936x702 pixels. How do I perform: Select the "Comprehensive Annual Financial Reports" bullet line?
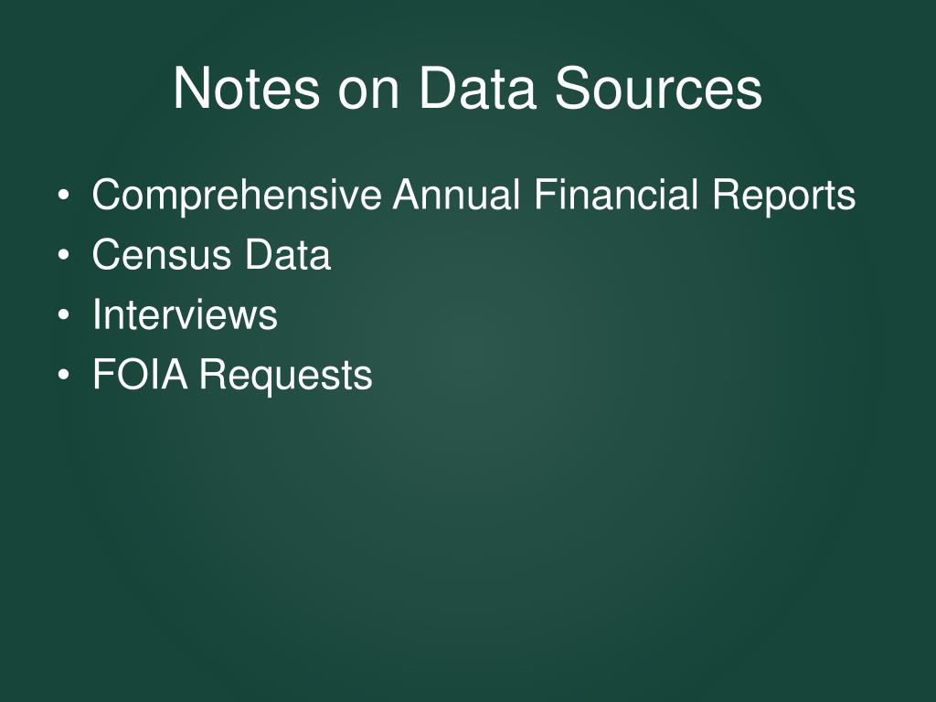point(473,196)
